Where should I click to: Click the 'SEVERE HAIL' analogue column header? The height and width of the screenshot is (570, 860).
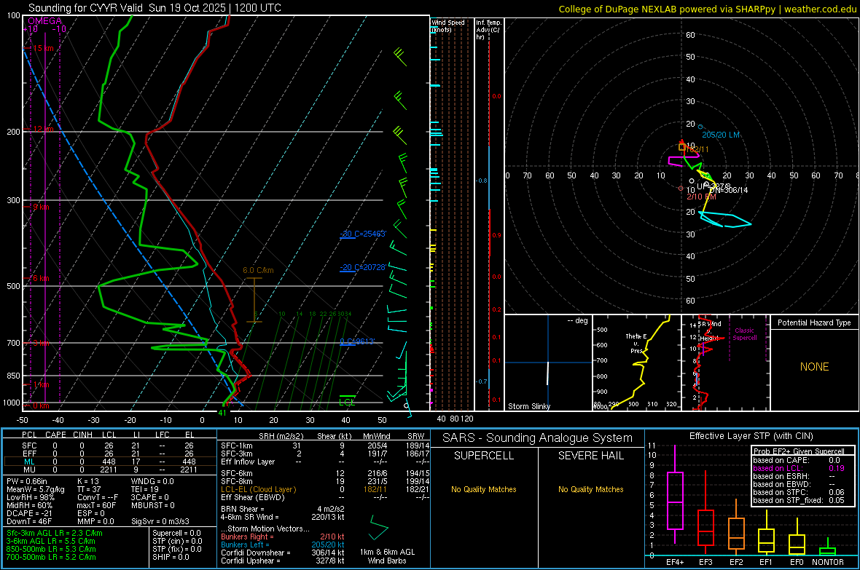[x=590, y=456]
